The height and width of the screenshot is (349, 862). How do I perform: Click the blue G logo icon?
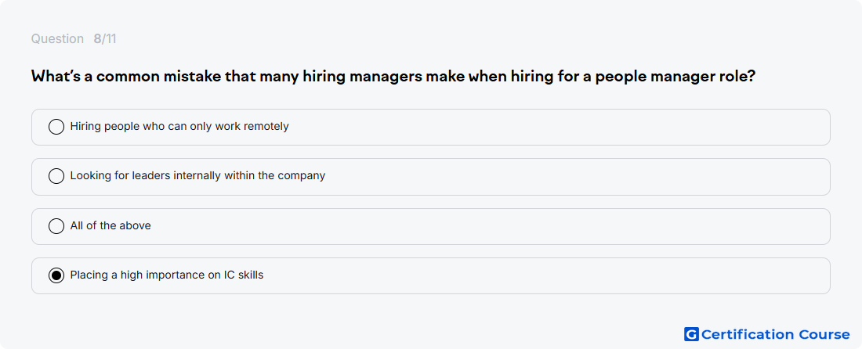click(x=691, y=334)
